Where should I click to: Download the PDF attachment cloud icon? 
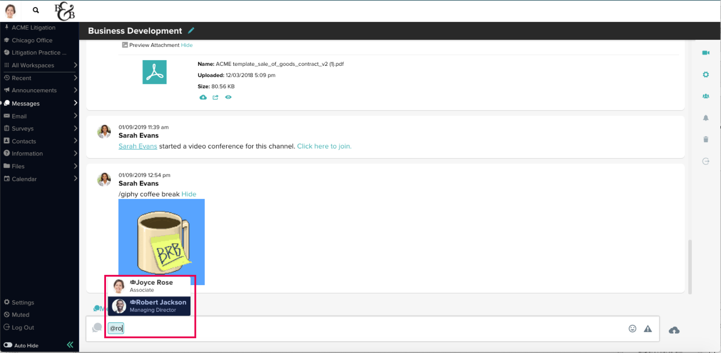(x=203, y=97)
